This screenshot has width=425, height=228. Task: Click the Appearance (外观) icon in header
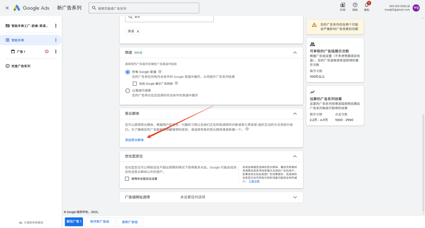tap(342, 5)
